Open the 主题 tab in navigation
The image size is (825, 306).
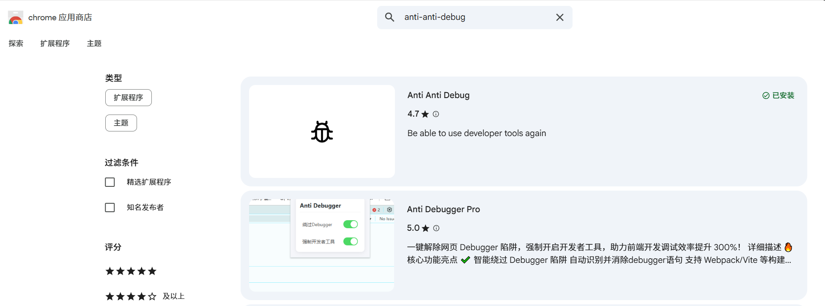pos(94,44)
